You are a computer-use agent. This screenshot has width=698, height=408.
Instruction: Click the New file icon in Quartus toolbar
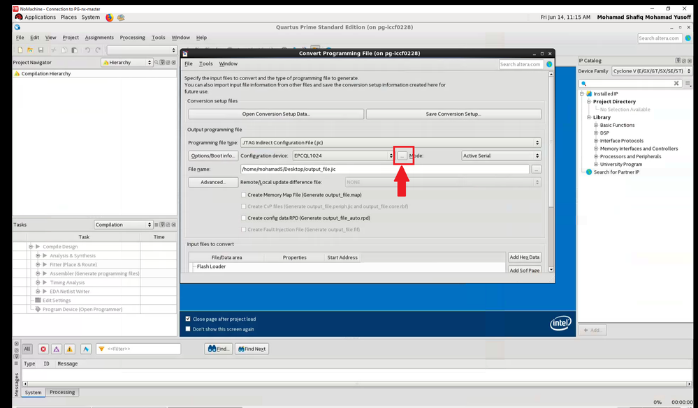[x=20, y=50]
